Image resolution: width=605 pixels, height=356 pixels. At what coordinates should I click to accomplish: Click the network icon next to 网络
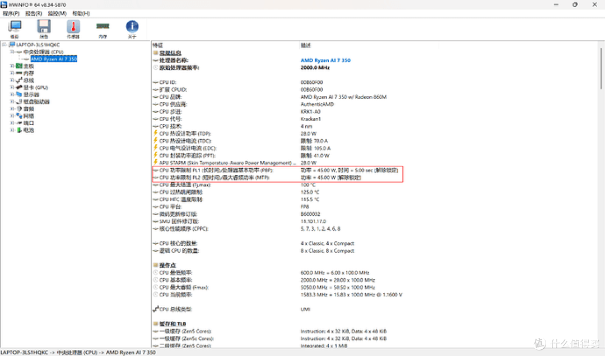pyautogui.click(x=19, y=116)
